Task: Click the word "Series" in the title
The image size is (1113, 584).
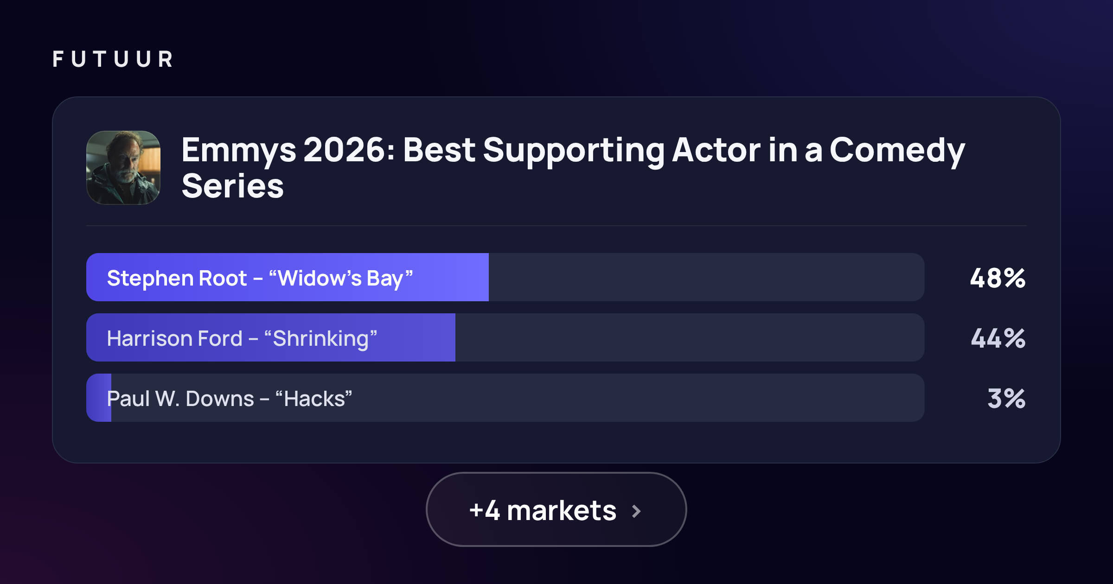Action: pos(232,186)
